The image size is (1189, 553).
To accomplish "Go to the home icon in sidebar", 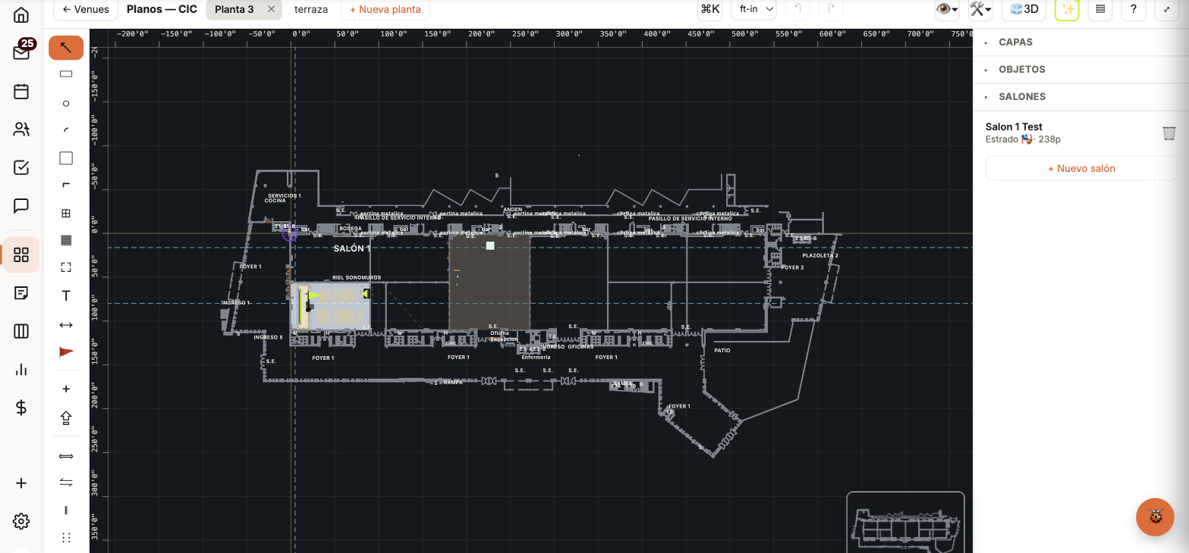I will [21, 15].
